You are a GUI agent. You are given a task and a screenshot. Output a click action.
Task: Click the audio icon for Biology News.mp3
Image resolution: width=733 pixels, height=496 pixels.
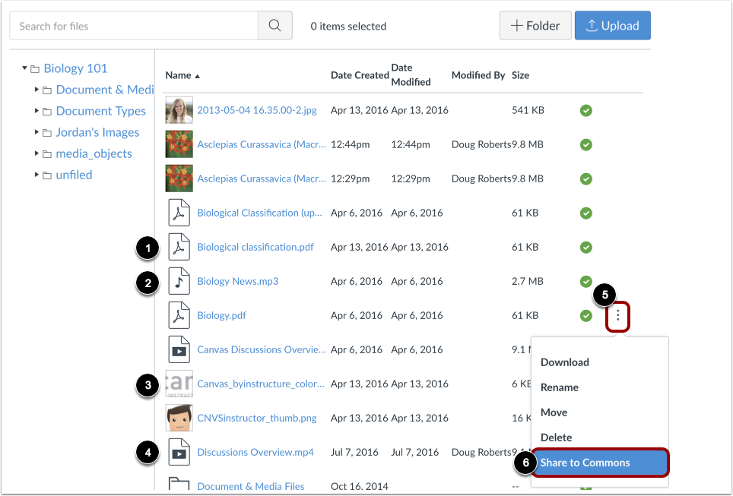click(x=179, y=281)
